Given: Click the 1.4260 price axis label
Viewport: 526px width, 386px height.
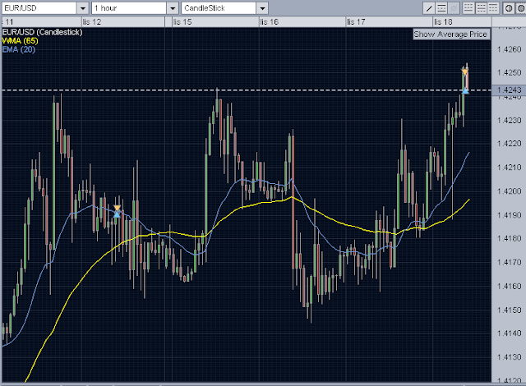Looking at the screenshot, I should click(x=509, y=49).
